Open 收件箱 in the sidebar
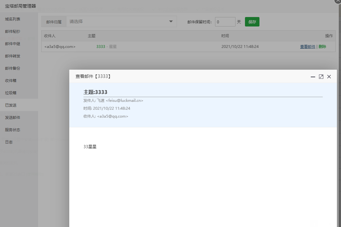 (x=11, y=81)
